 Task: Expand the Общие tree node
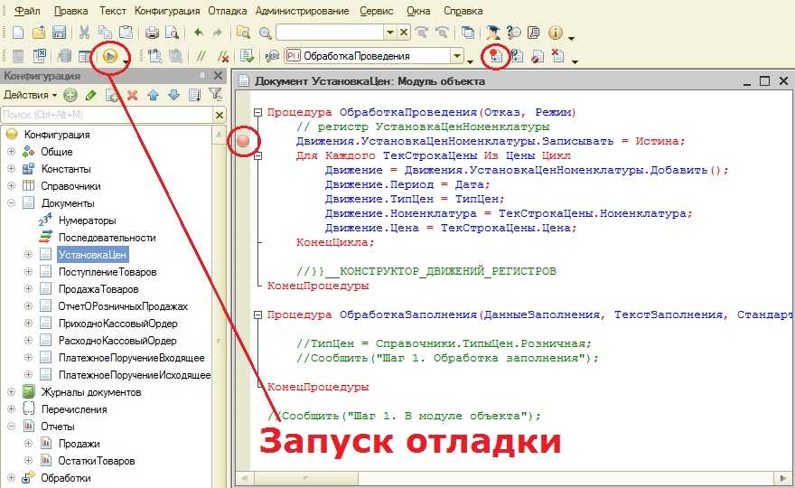[x=11, y=152]
